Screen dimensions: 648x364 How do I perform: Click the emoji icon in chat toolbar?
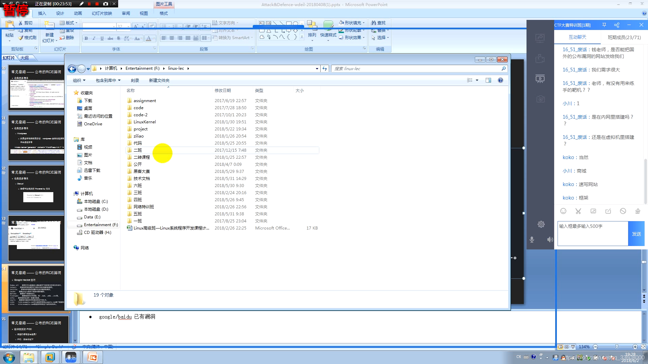click(x=563, y=211)
